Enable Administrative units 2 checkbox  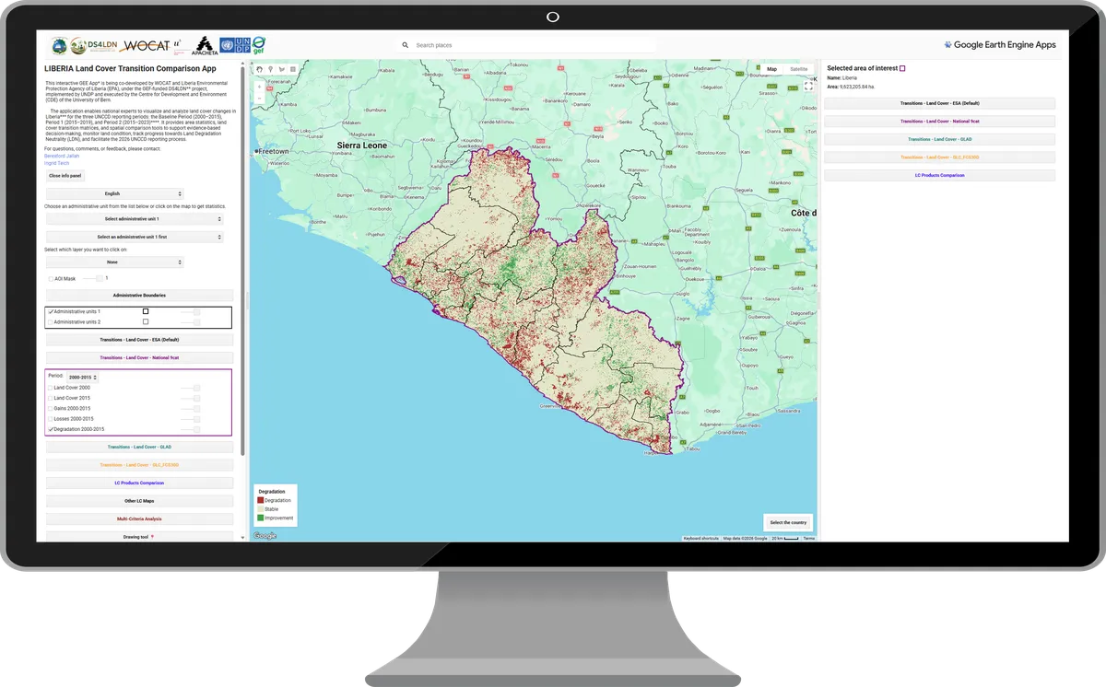point(51,322)
